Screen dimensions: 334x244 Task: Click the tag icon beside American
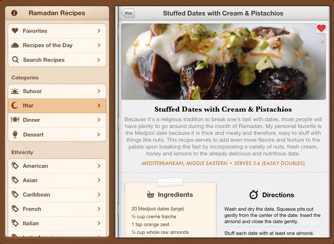[15, 166]
